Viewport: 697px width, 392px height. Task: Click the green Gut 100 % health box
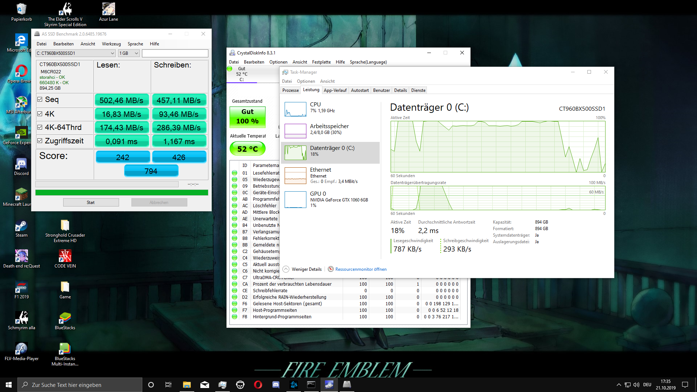click(x=248, y=117)
